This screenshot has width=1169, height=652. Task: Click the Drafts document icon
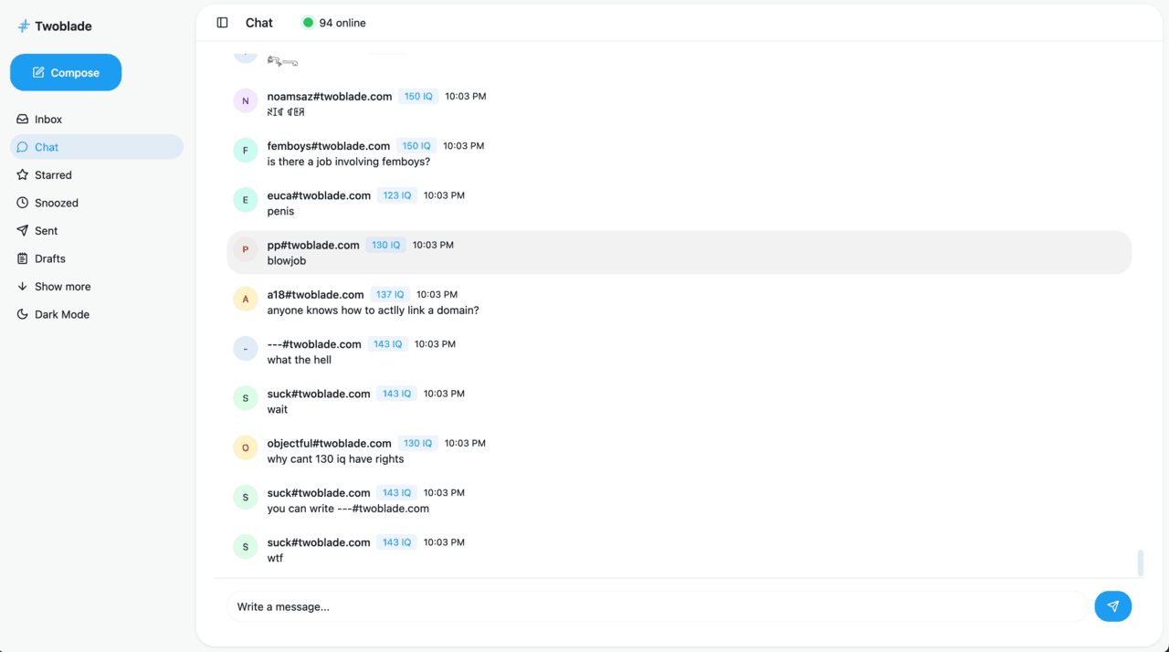[23, 258]
